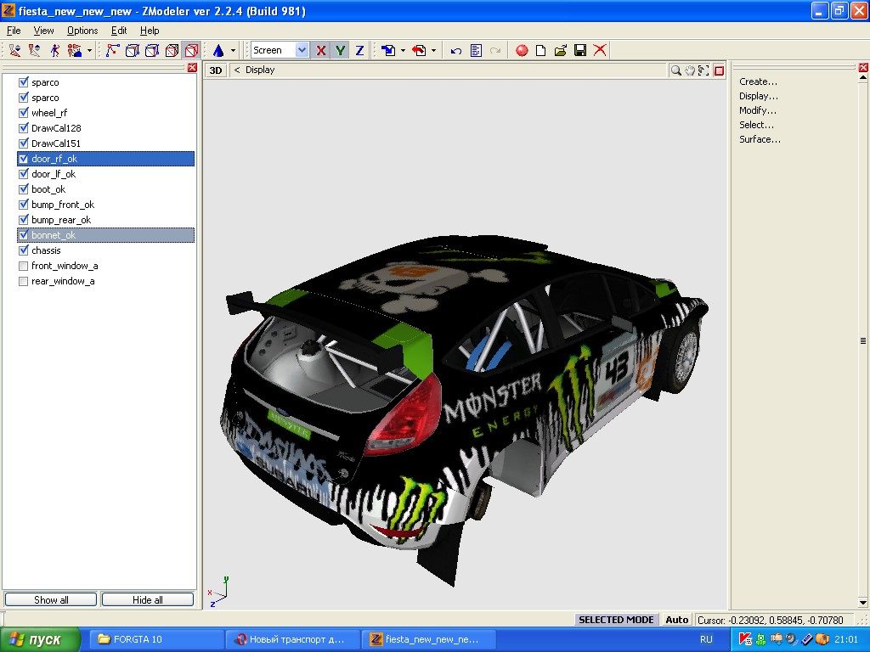Click the running figure toolbar icon
Image resolution: width=870 pixels, height=652 pixels.
tap(54, 50)
